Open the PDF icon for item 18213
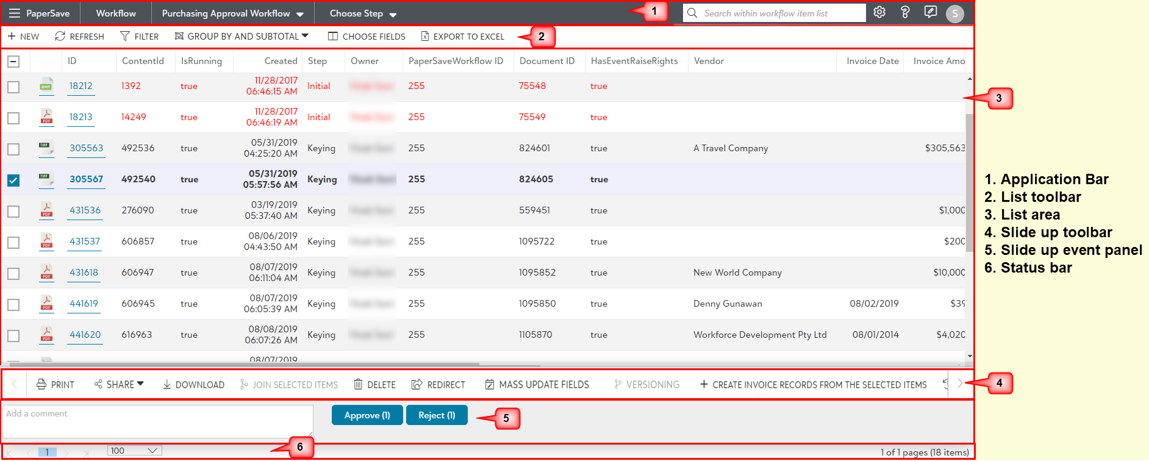Viewport: 1149px width, 461px height. click(x=46, y=116)
